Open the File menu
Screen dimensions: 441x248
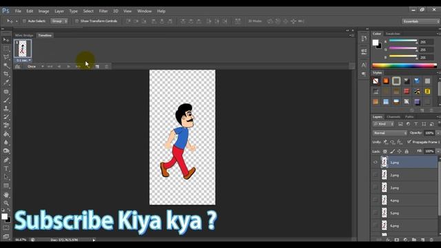pyautogui.click(x=19, y=11)
